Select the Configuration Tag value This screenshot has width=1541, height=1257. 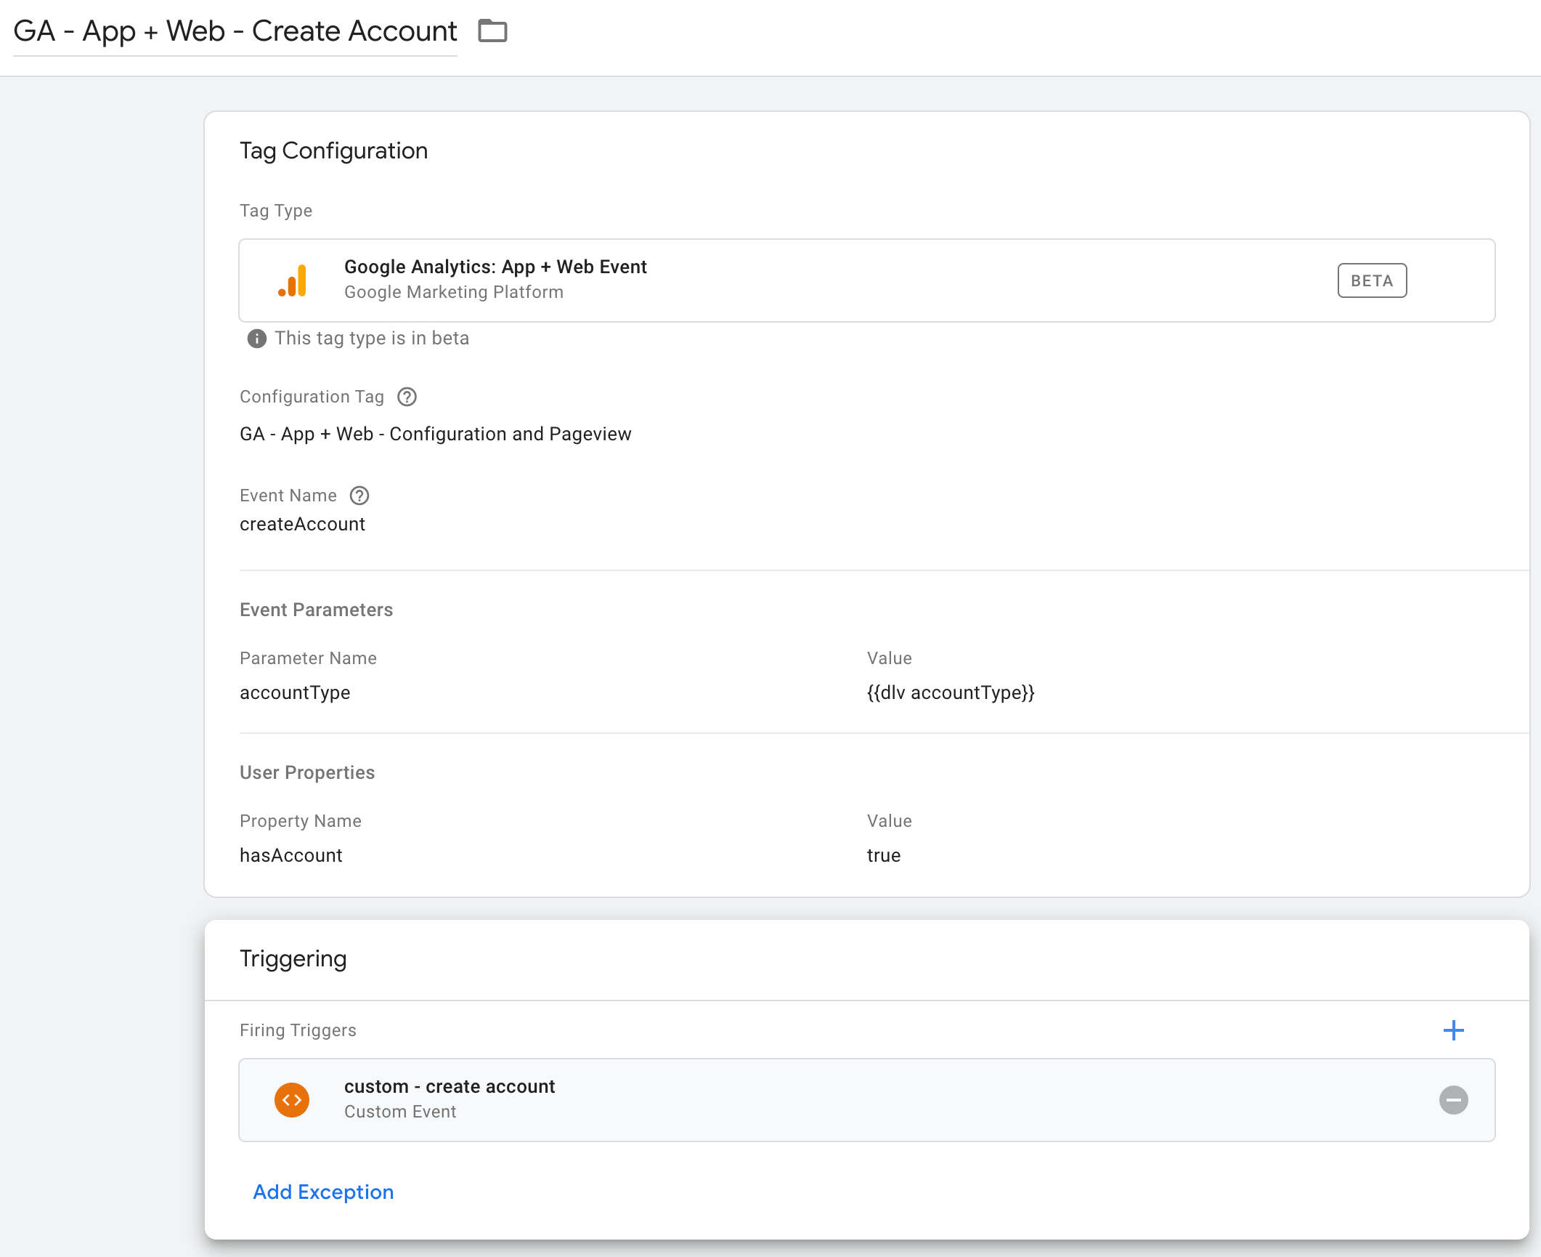(436, 433)
